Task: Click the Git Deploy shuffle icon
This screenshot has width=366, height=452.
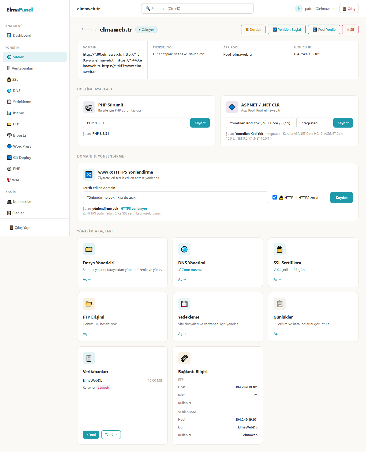Action: click(x=9, y=158)
